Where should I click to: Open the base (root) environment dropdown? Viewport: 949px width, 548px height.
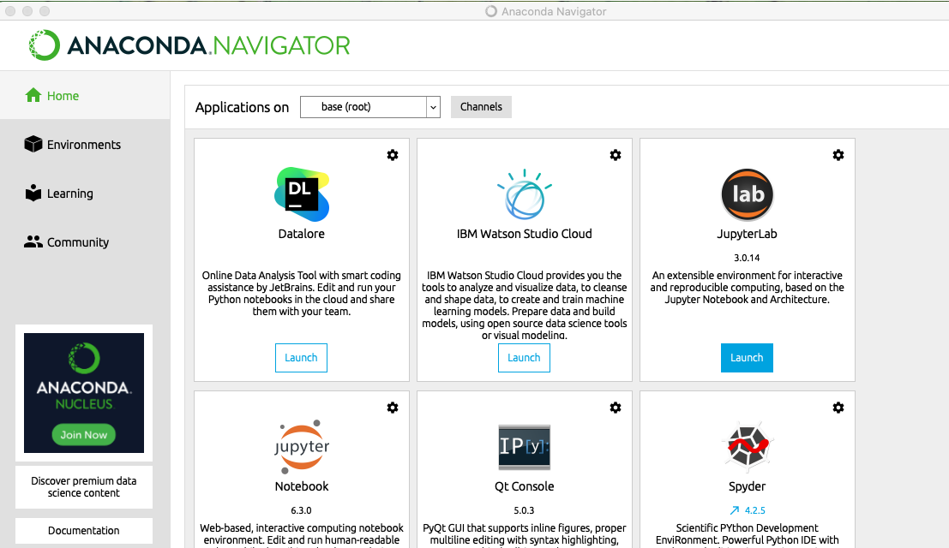point(369,107)
